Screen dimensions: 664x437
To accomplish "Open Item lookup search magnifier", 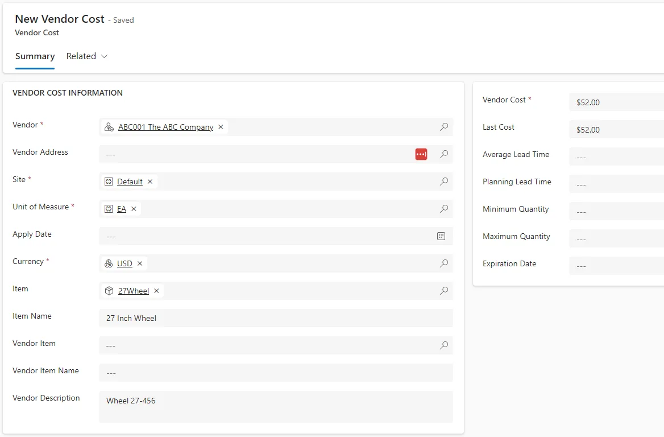I will click(x=444, y=291).
